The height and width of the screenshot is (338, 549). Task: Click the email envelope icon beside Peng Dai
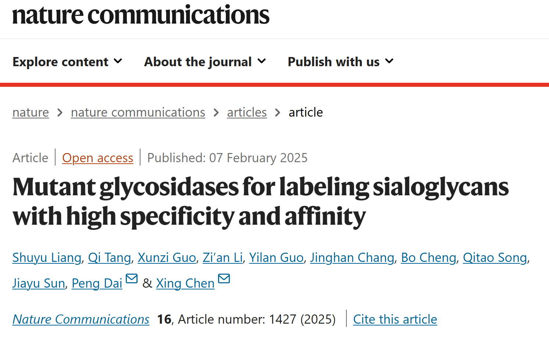click(132, 279)
